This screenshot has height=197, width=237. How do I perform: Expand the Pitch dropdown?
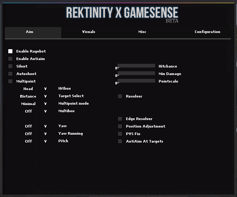pos(45,141)
